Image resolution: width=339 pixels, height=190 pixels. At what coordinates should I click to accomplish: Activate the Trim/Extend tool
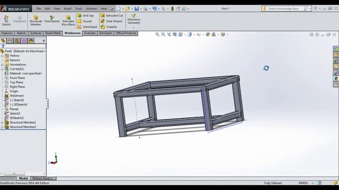tap(52, 19)
